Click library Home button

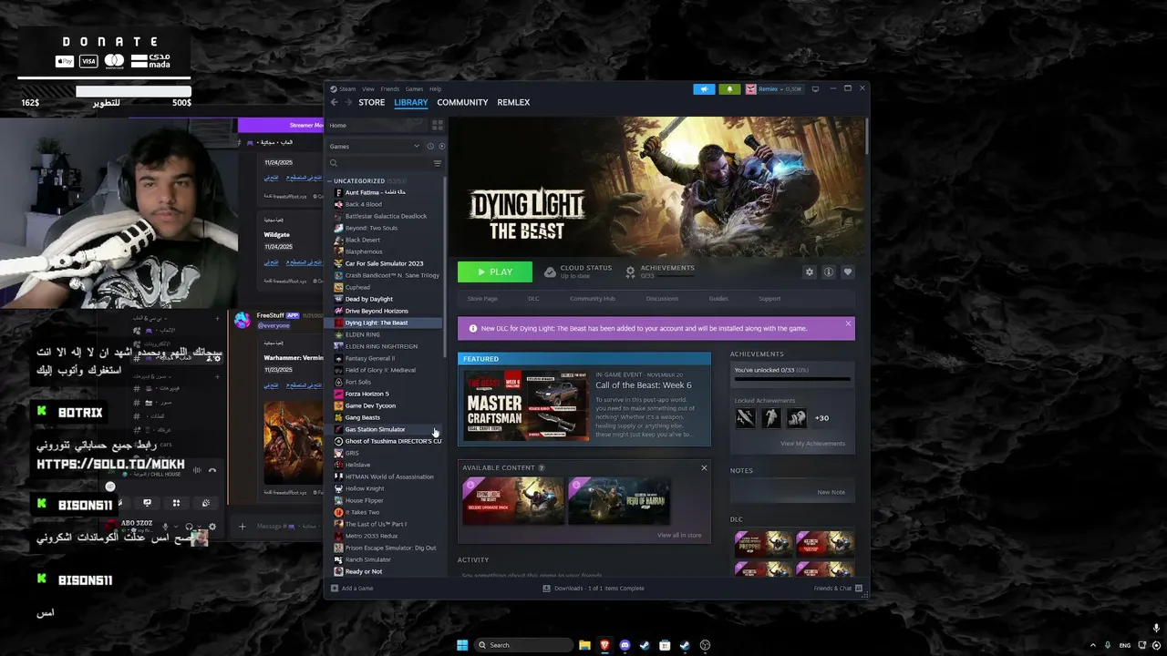pyautogui.click(x=338, y=125)
